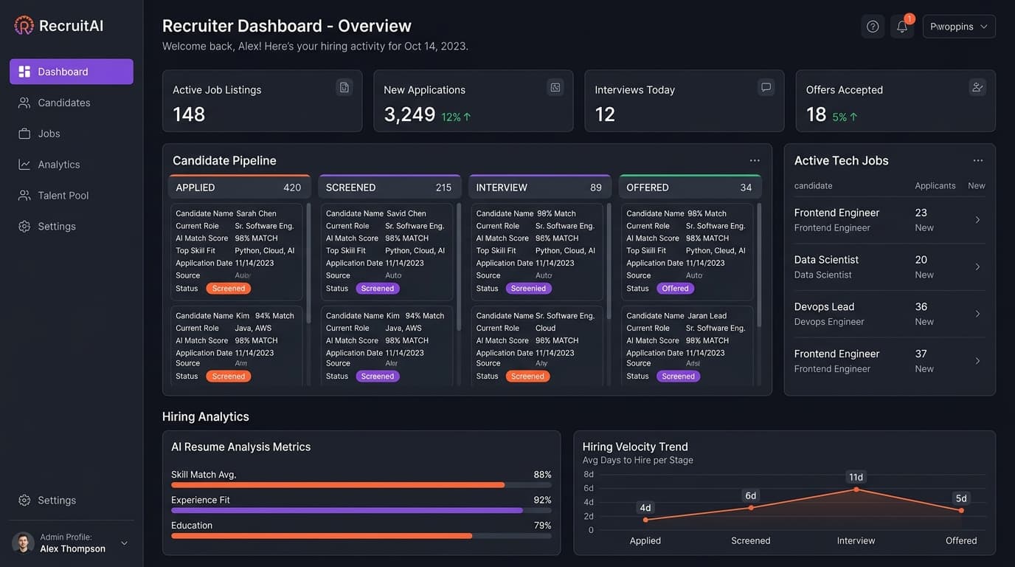Select the SCREENED pipeline column header
Screen dimensions: 1015x567
(389, 188)
